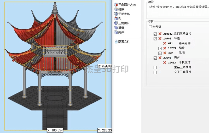Viewport: 209px width, 133px height.
Task: Click the 重叠 icon in the left list
Action: [x=116, y=28]
